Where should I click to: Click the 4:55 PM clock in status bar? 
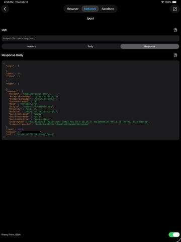9,2
